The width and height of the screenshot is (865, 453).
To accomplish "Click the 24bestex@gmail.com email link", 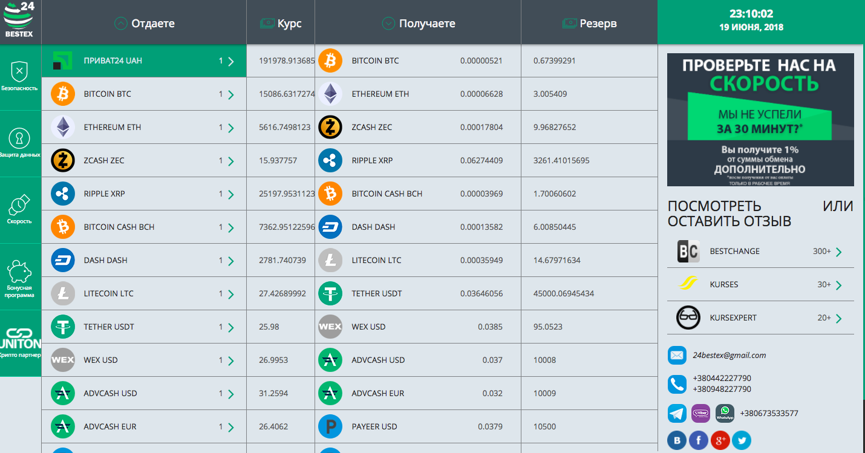I will pyautogui.click(x=730, y=355).
